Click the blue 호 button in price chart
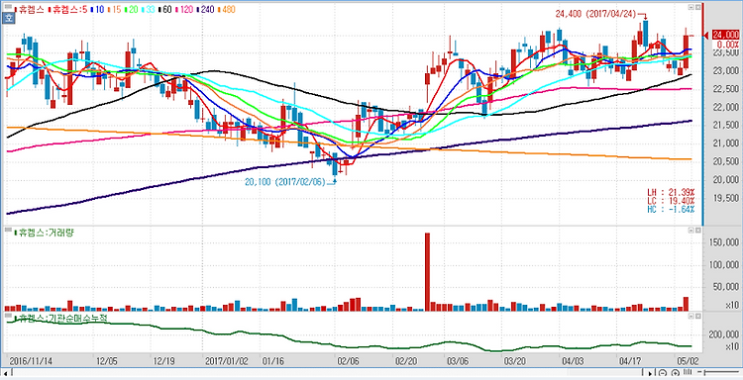This screenshot has width=743, height=380. 9,18
